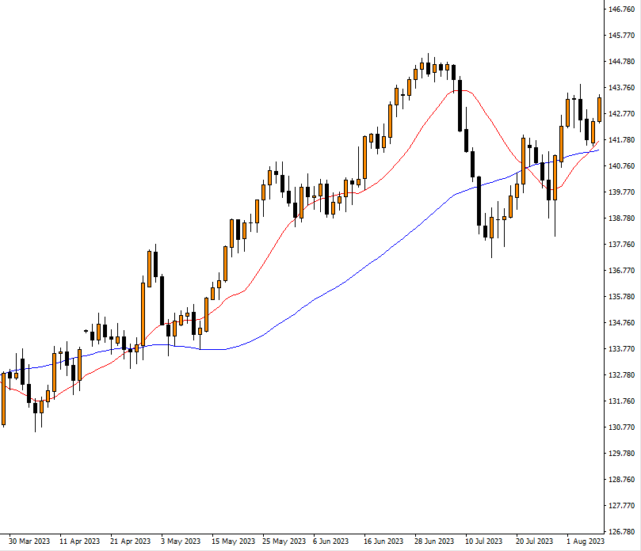Image resolution: width=641 pixels, height=551 pixels.
Task: Click the horizontal time axis area
Action: (317, 542)
